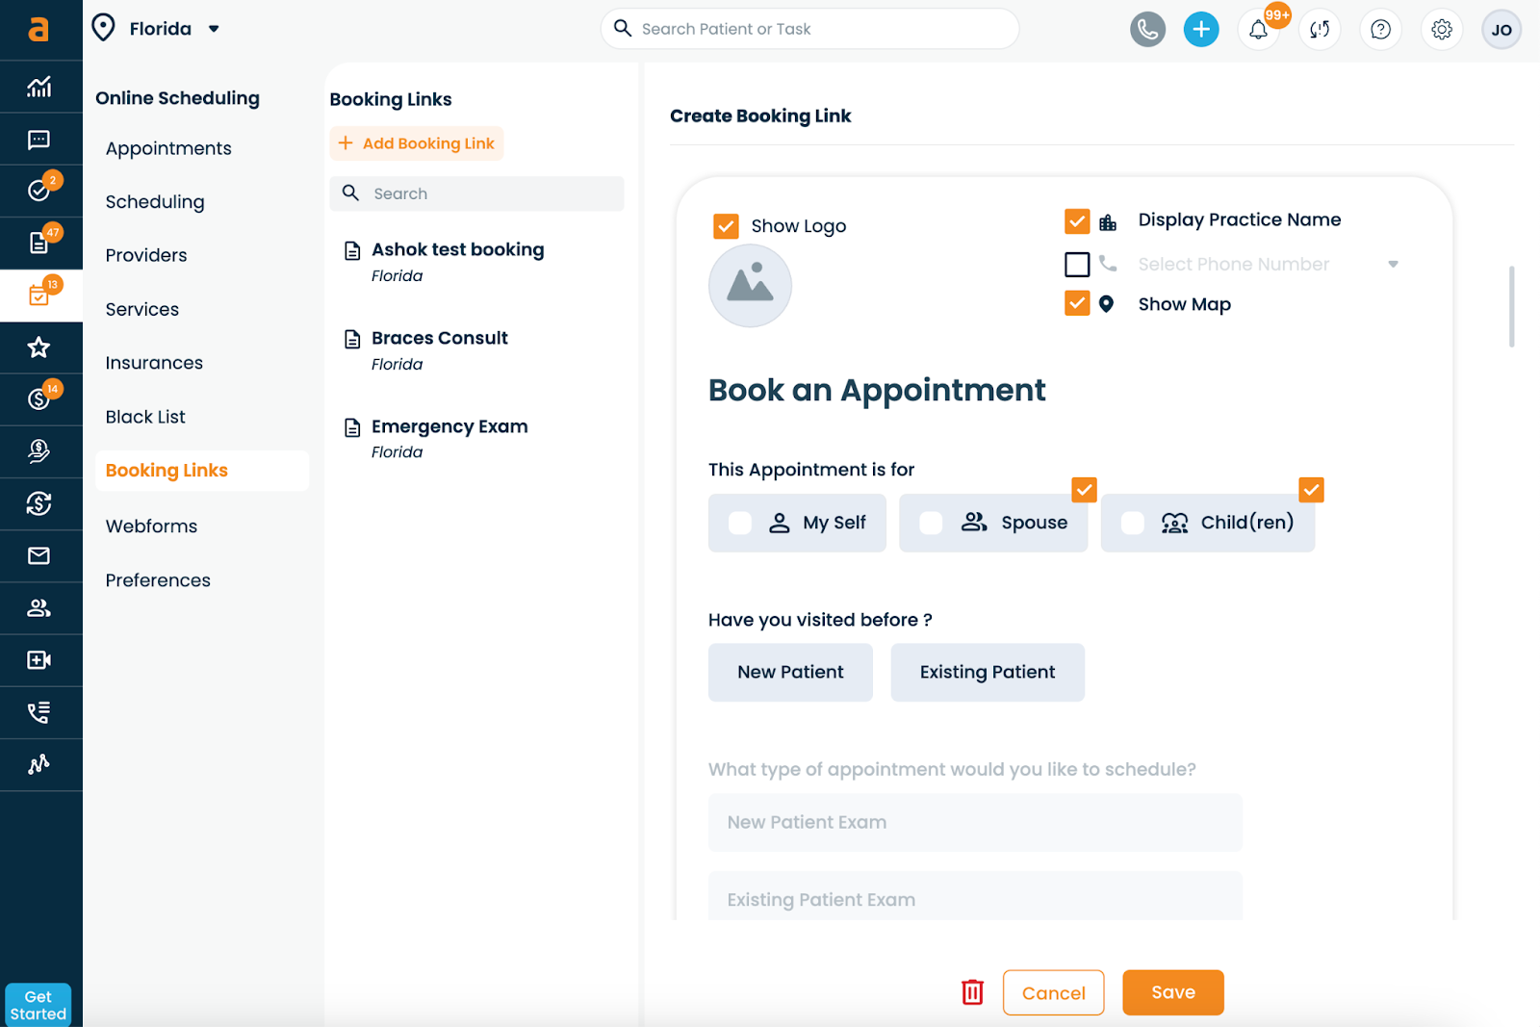
Task: Click the Search Patient or Task field
Action: click(818, 29)
